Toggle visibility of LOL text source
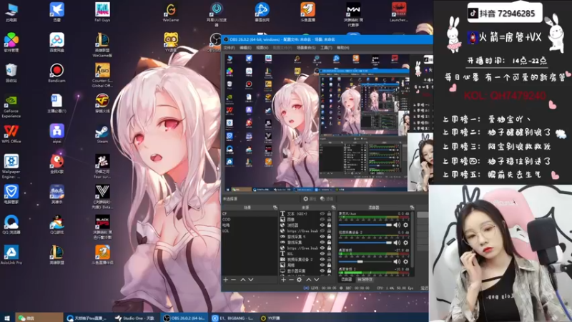This screenshot has width=572, height=322. [x=322, y=254]
